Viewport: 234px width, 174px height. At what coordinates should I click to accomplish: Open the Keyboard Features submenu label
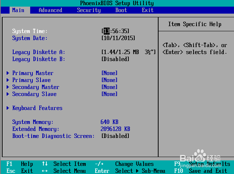point(37,108)
